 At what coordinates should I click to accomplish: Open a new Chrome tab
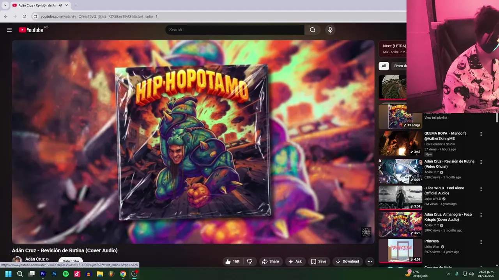coord(76,5)
